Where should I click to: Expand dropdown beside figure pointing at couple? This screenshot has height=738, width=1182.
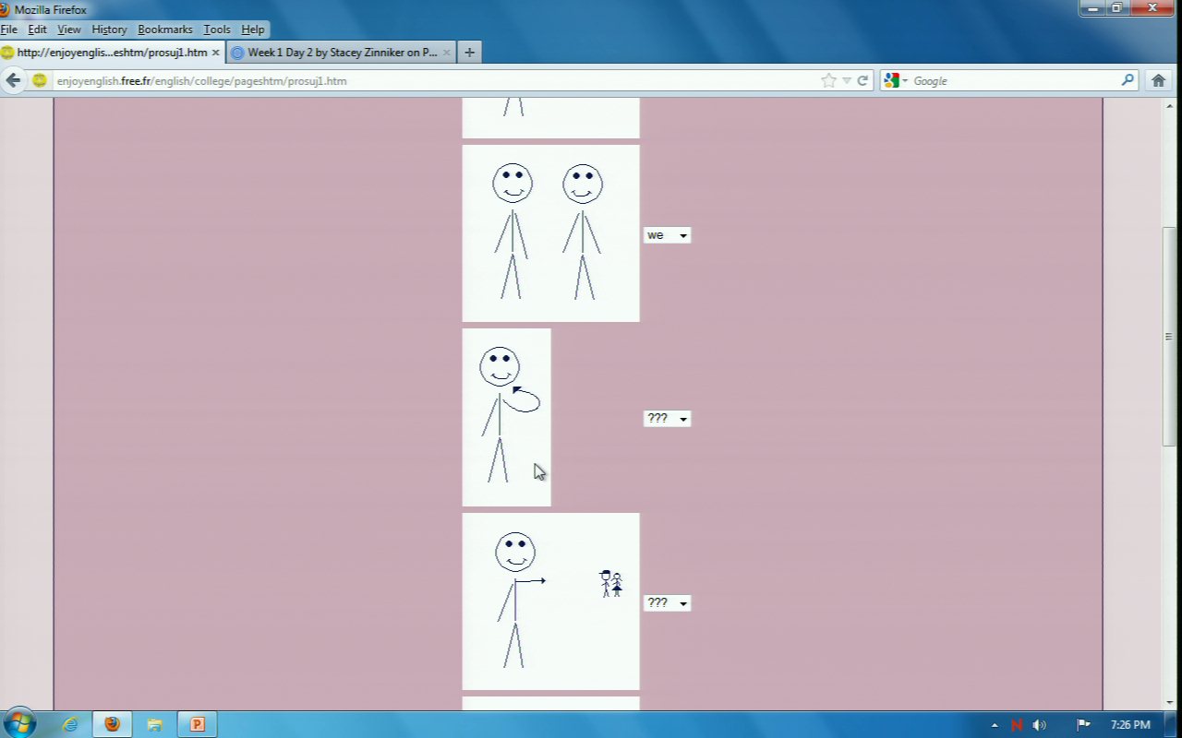(x=667, y=603)
